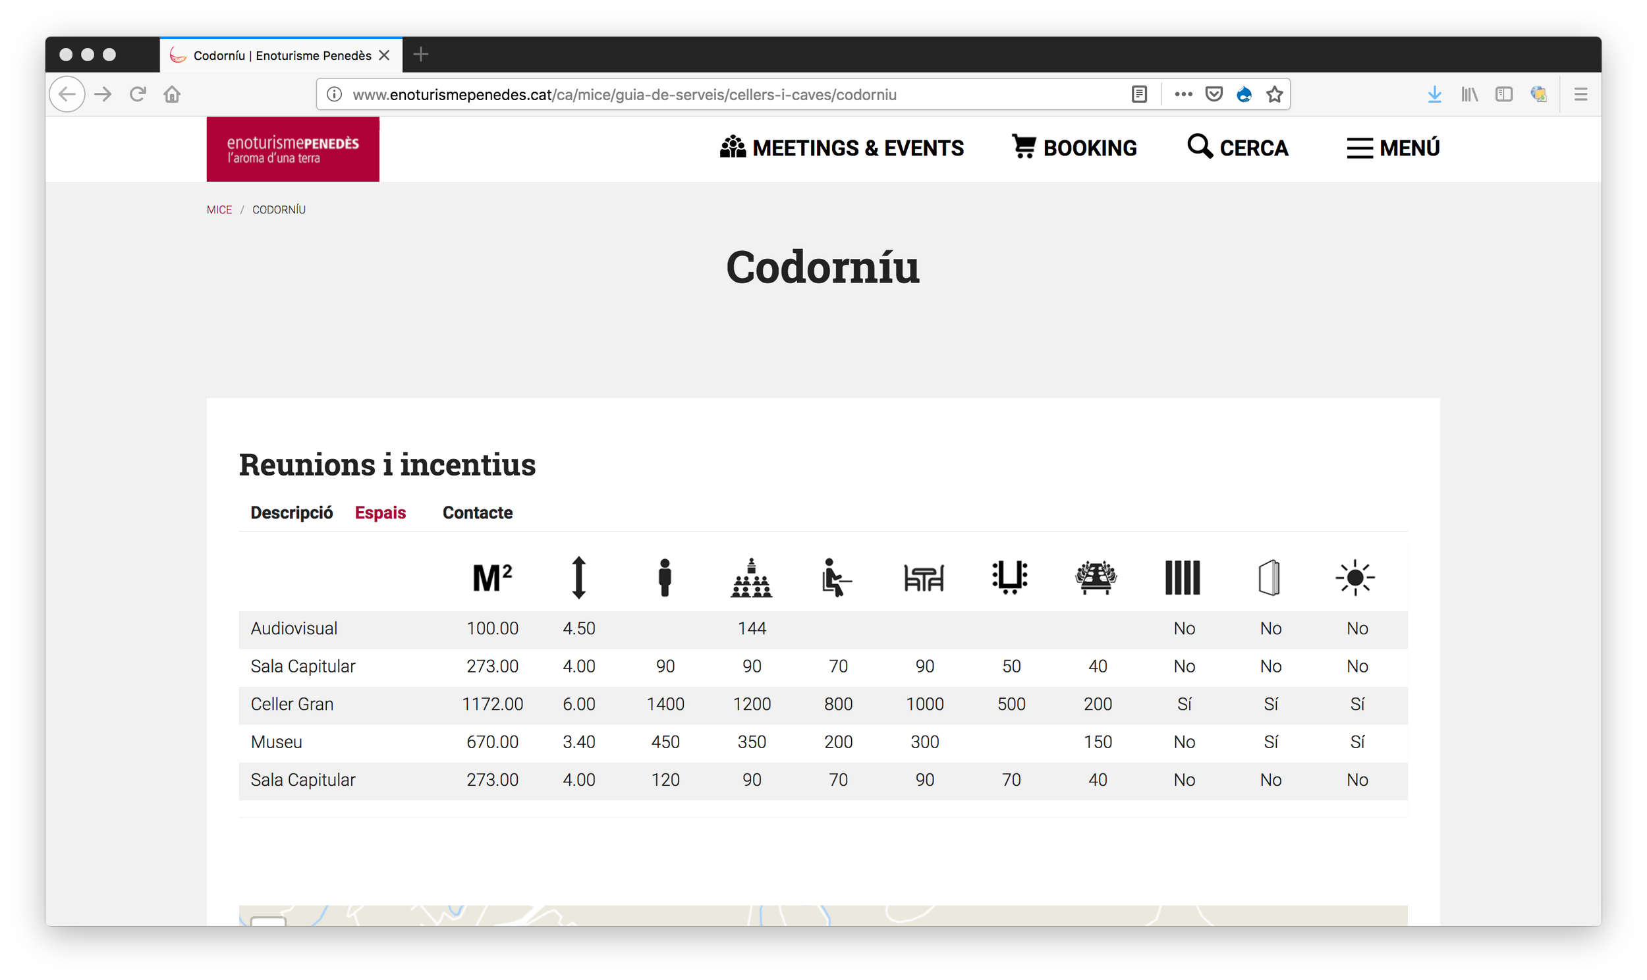Image resolution: width=1647 pixels, height=980 pixels.
Task: Open the downloads arrow icon
Action: click(x=1434, y=94)
